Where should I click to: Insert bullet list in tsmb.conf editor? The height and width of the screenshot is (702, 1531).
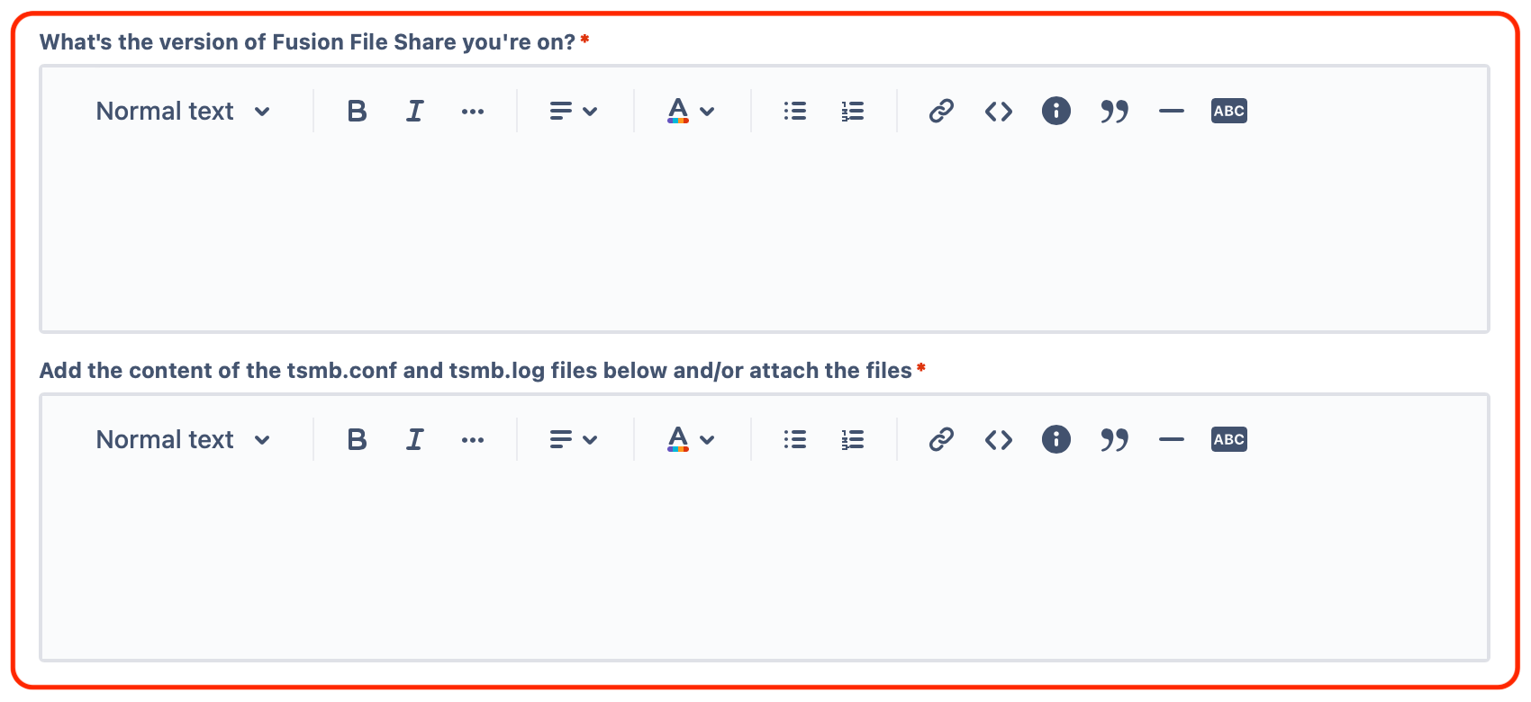click(x=794, y=439)
